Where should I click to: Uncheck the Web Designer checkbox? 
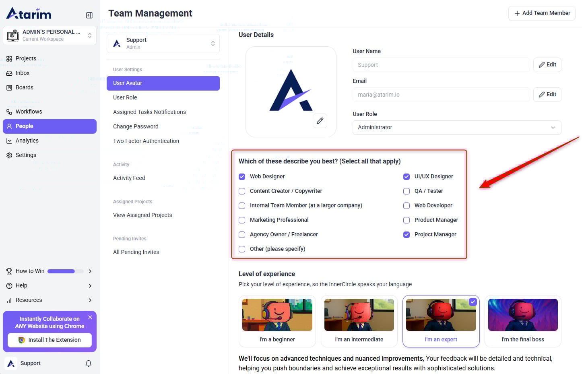point(242,176)
